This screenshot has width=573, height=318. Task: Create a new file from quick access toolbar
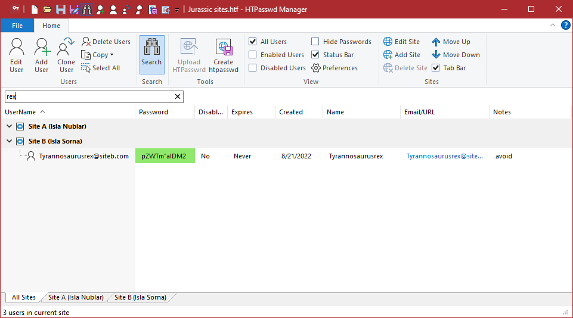pos(35,10)
